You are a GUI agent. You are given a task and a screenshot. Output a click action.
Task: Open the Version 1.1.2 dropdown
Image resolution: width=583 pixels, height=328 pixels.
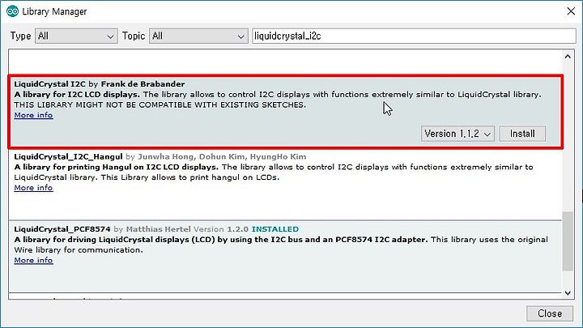(457, 134)
